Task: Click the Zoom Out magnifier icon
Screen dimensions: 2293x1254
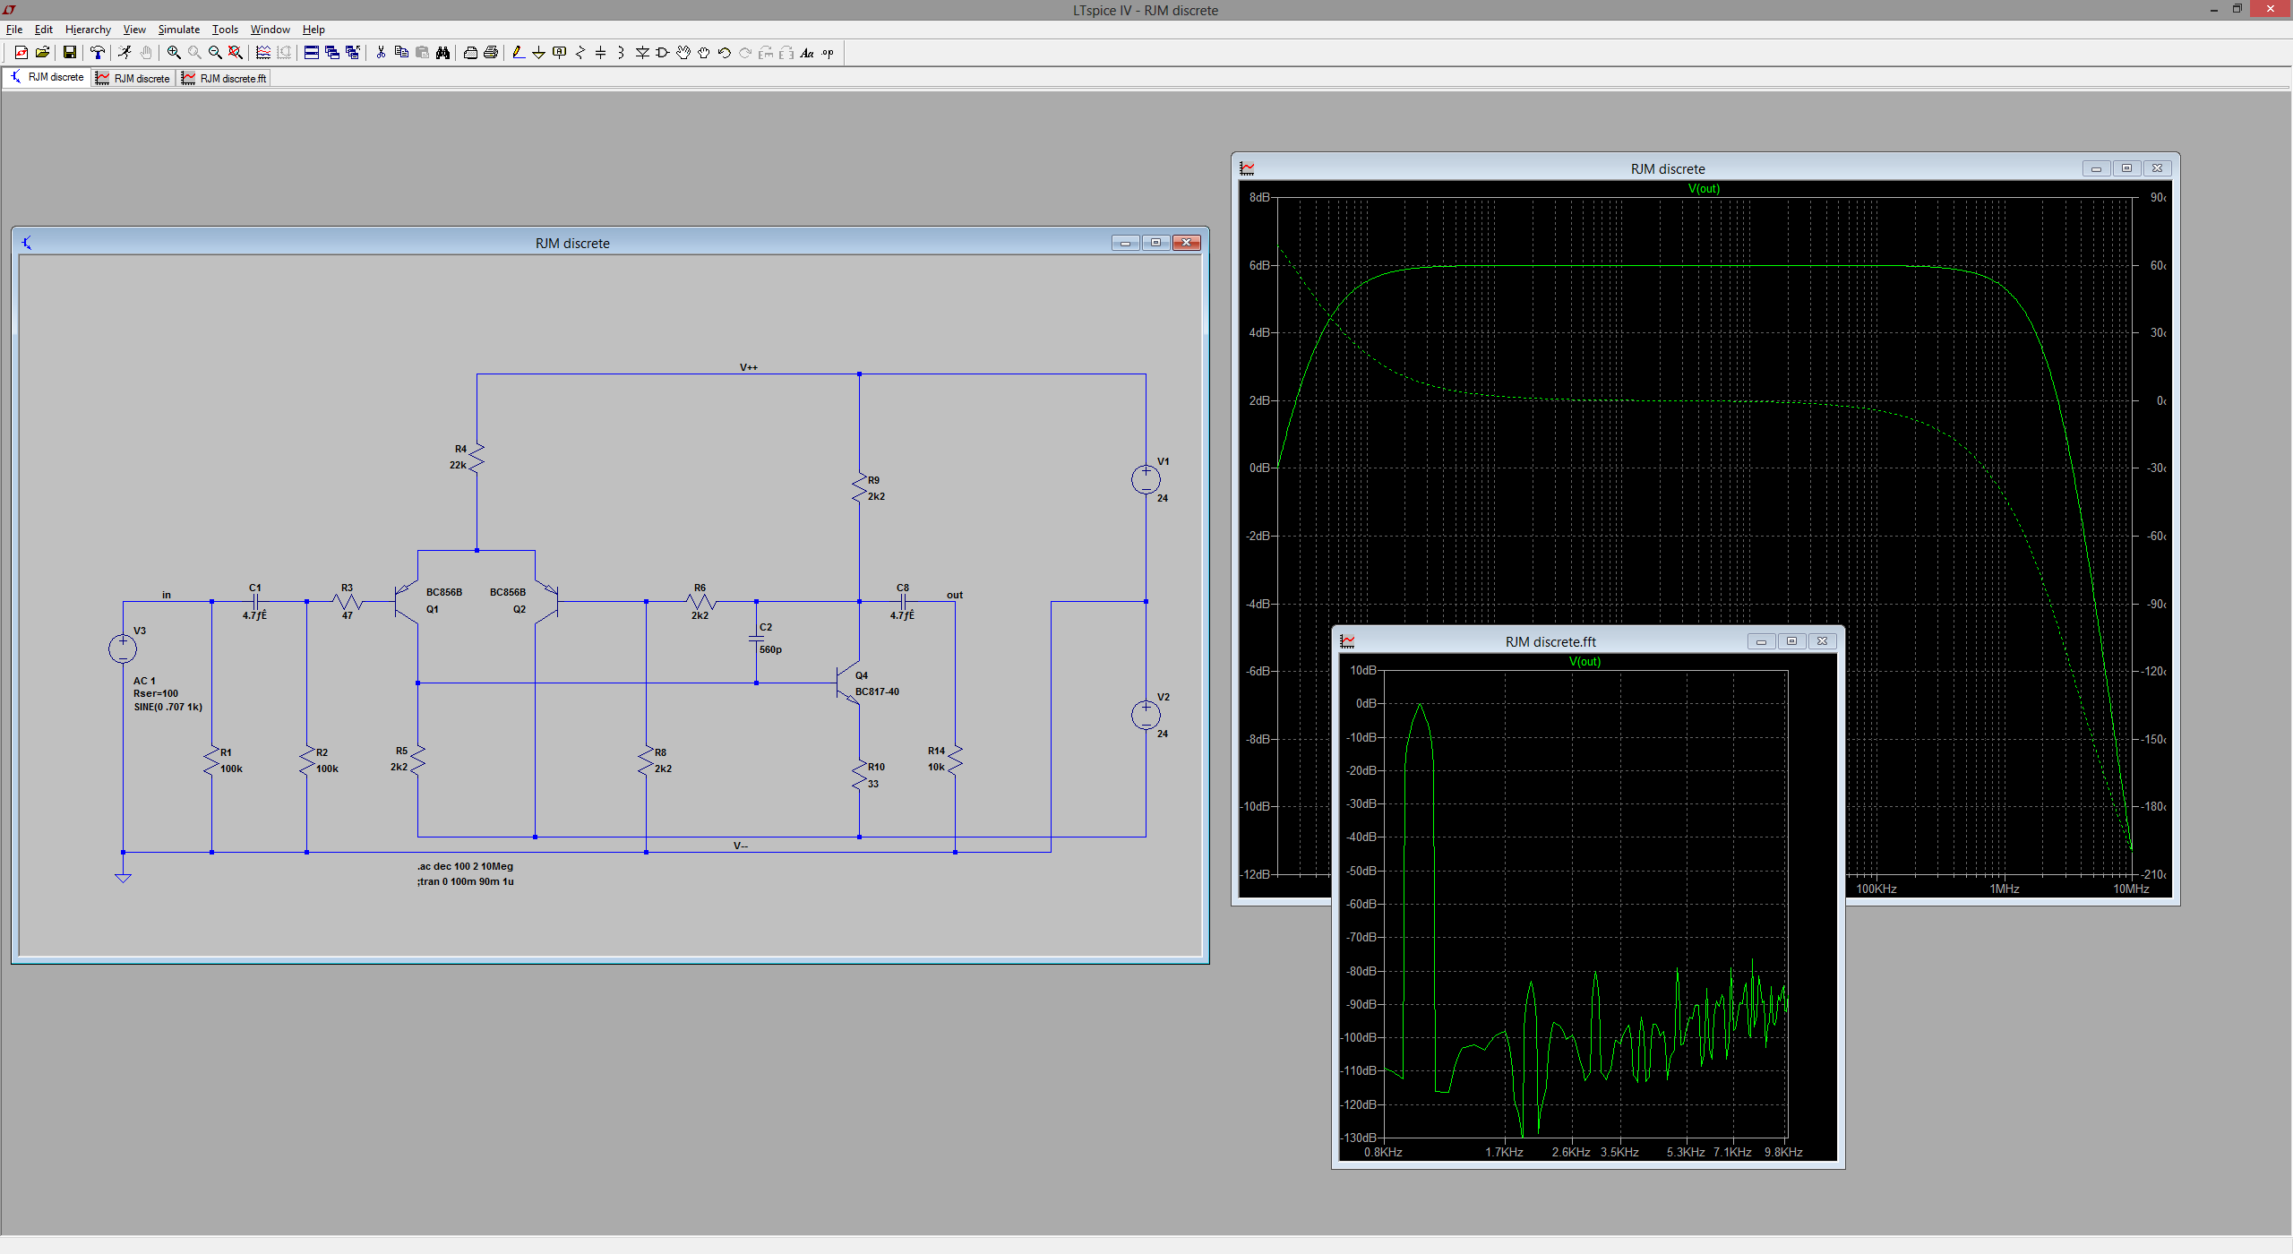Action: tap(215, 53)
